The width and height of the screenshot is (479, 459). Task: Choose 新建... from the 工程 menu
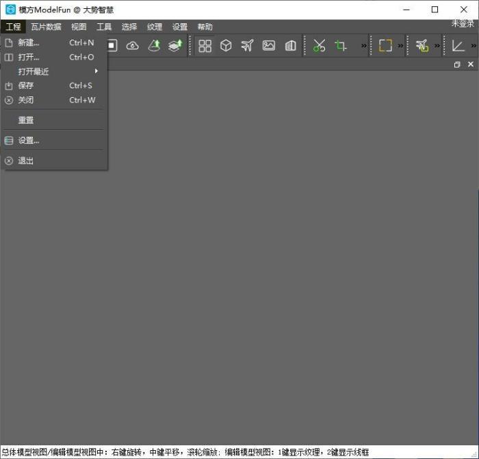(x=54, y=43)
